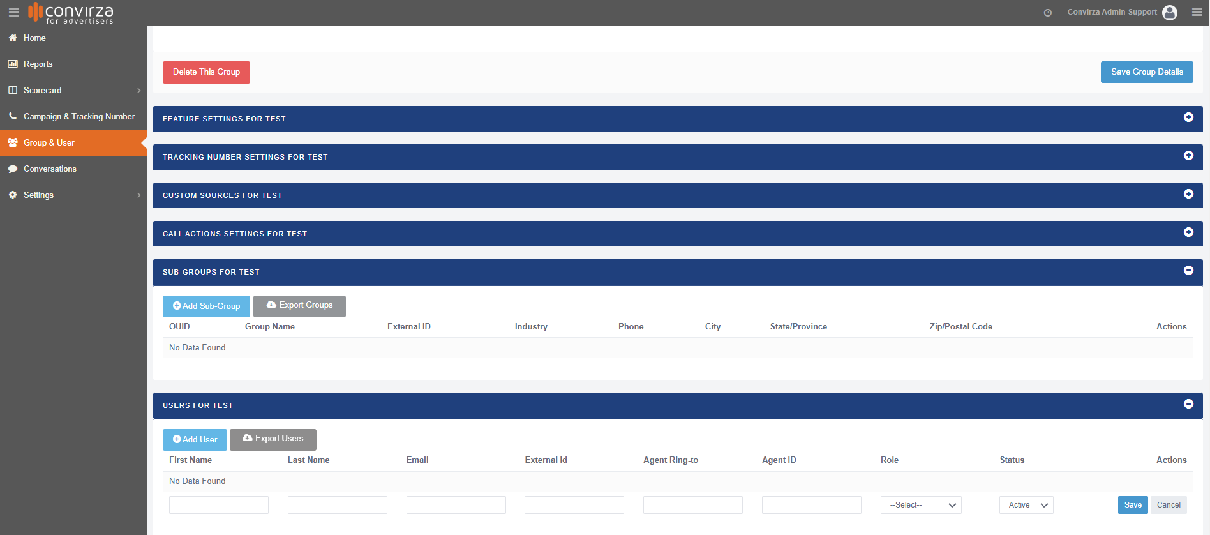Screen dimensions: 1210x535
Task: Click the Status column header
Action: [1012, 460]
